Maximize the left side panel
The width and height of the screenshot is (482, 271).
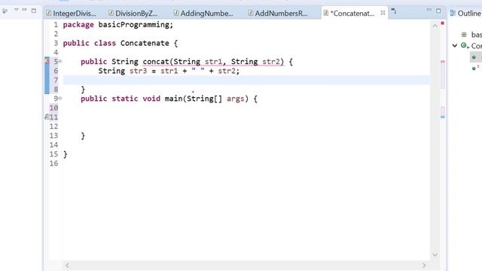pyautogui.click(x=34, y=11)
